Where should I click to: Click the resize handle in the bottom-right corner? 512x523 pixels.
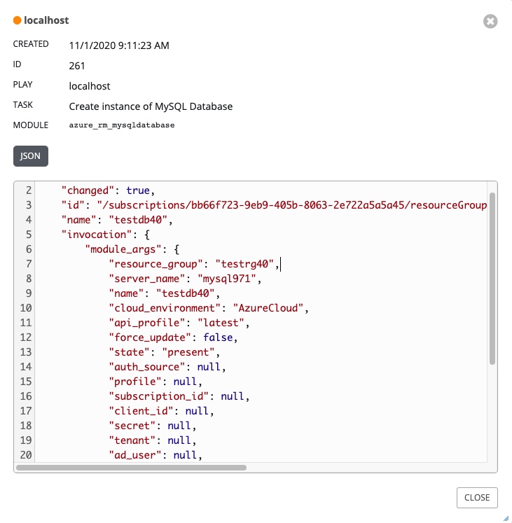click(506, 517)
